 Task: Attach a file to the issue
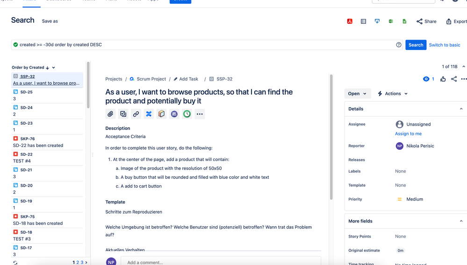click(x=110, y=114)
